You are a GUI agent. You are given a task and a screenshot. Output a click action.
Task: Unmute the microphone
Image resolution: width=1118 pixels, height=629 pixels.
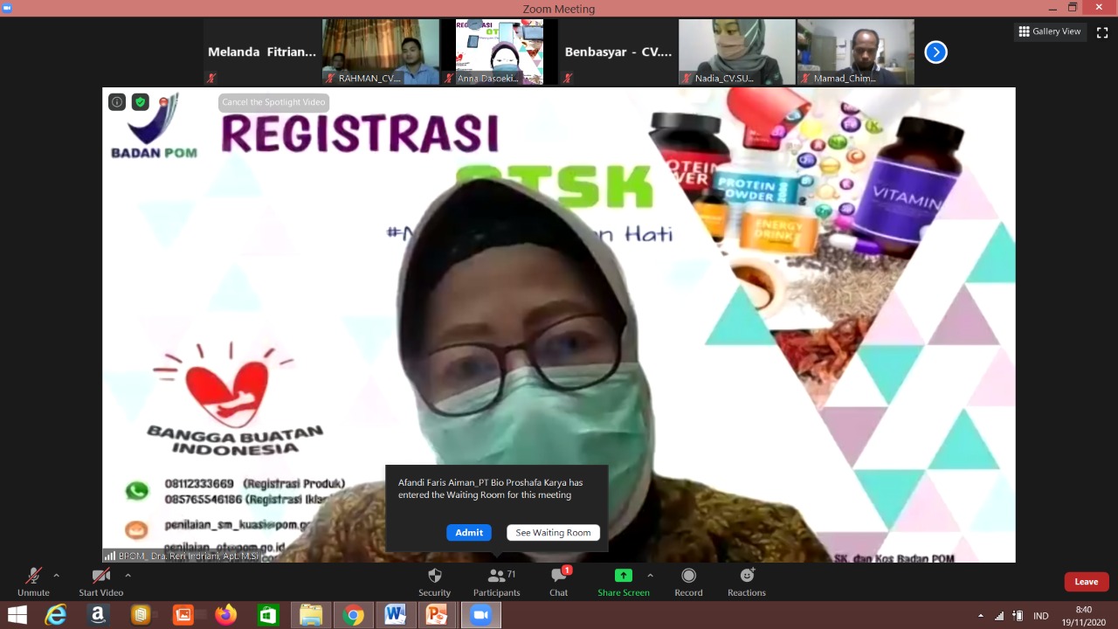pyautogui.click(x=33, y=576)
